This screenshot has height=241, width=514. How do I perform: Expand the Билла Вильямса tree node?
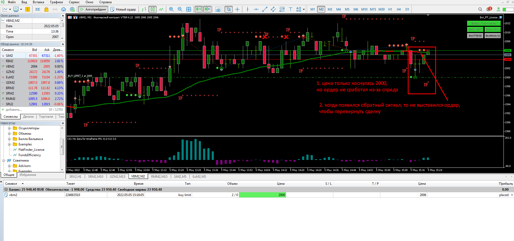[9, 139]
